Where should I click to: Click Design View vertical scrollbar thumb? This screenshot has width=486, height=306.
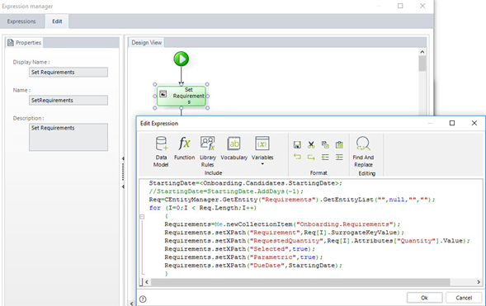[x=422, y=64]
